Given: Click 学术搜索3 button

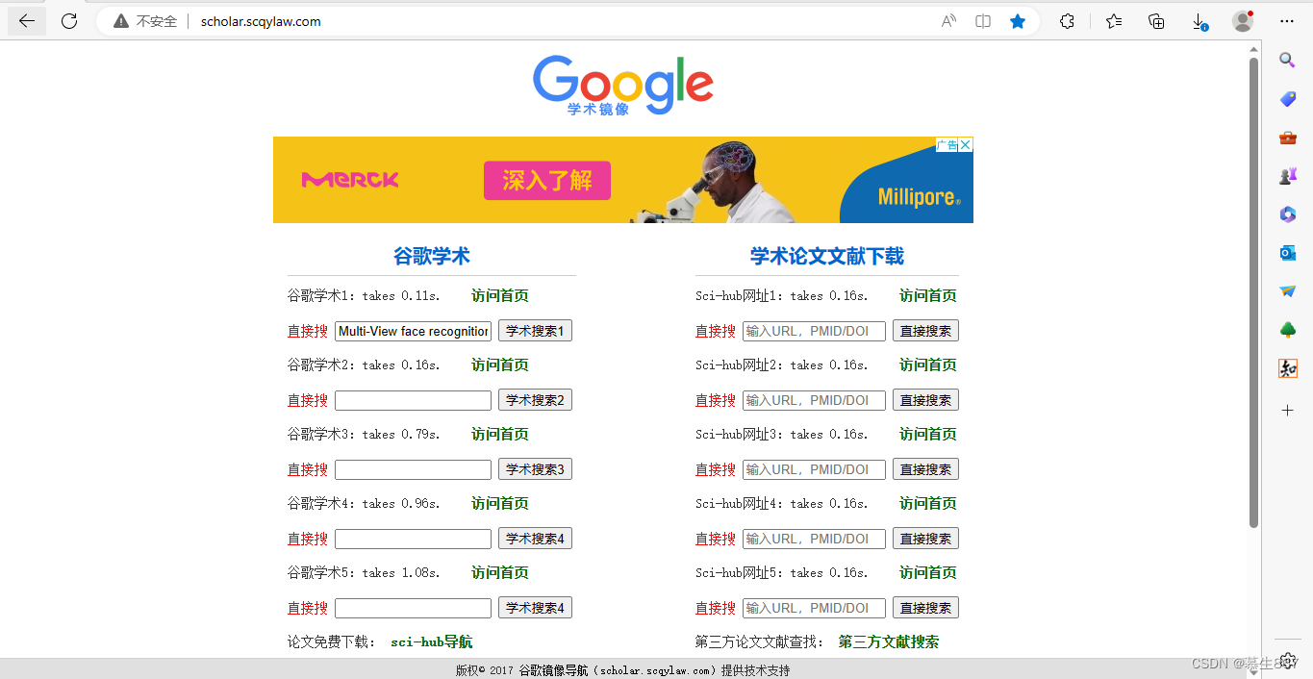Looking at the screenshot, I should pos(535,469).
